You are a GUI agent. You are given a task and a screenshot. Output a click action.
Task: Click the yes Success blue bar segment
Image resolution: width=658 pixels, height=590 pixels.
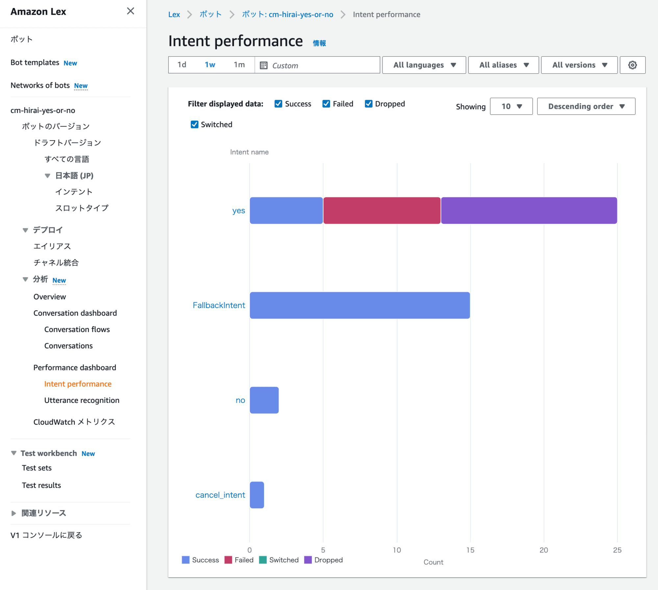pyautogui.click(x=286, y=211)
